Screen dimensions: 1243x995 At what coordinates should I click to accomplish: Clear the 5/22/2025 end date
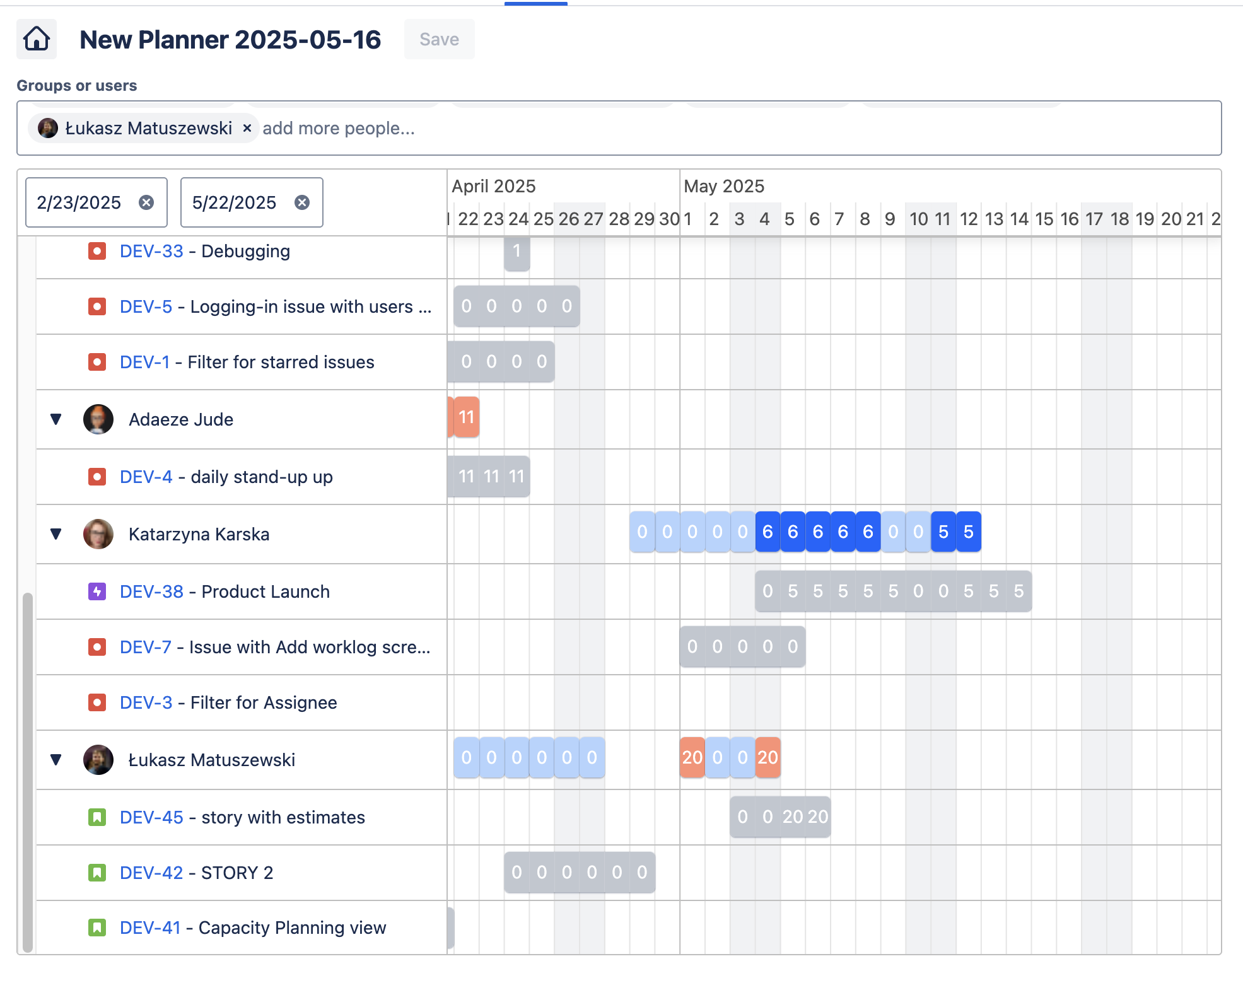[302, 202]
